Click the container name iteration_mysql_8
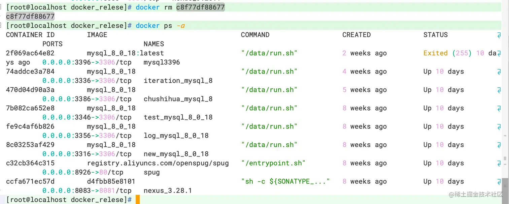This screenshot has width=509, height=204. pyautogui.click(x=178, y=81)
